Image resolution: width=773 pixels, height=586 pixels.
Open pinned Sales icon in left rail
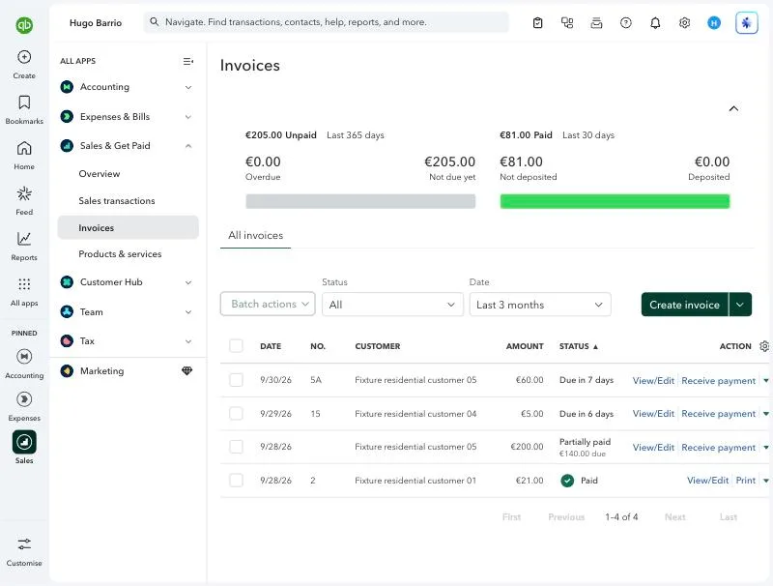coord(24,442)
